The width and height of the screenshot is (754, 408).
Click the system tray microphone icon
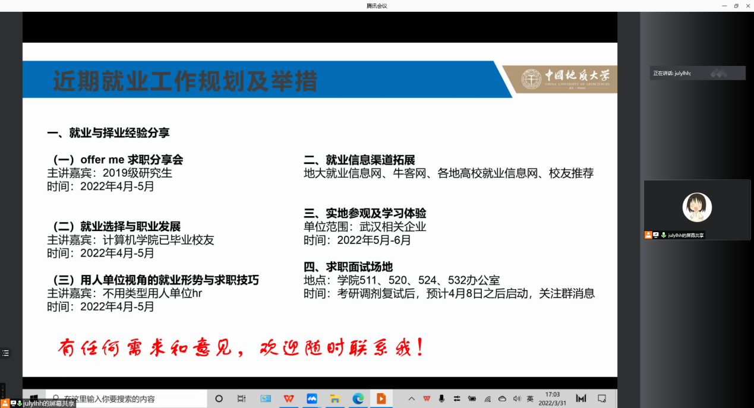click(x=441, y=398)
